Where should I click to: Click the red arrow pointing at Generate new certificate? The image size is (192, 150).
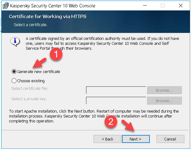pos(39,63)
